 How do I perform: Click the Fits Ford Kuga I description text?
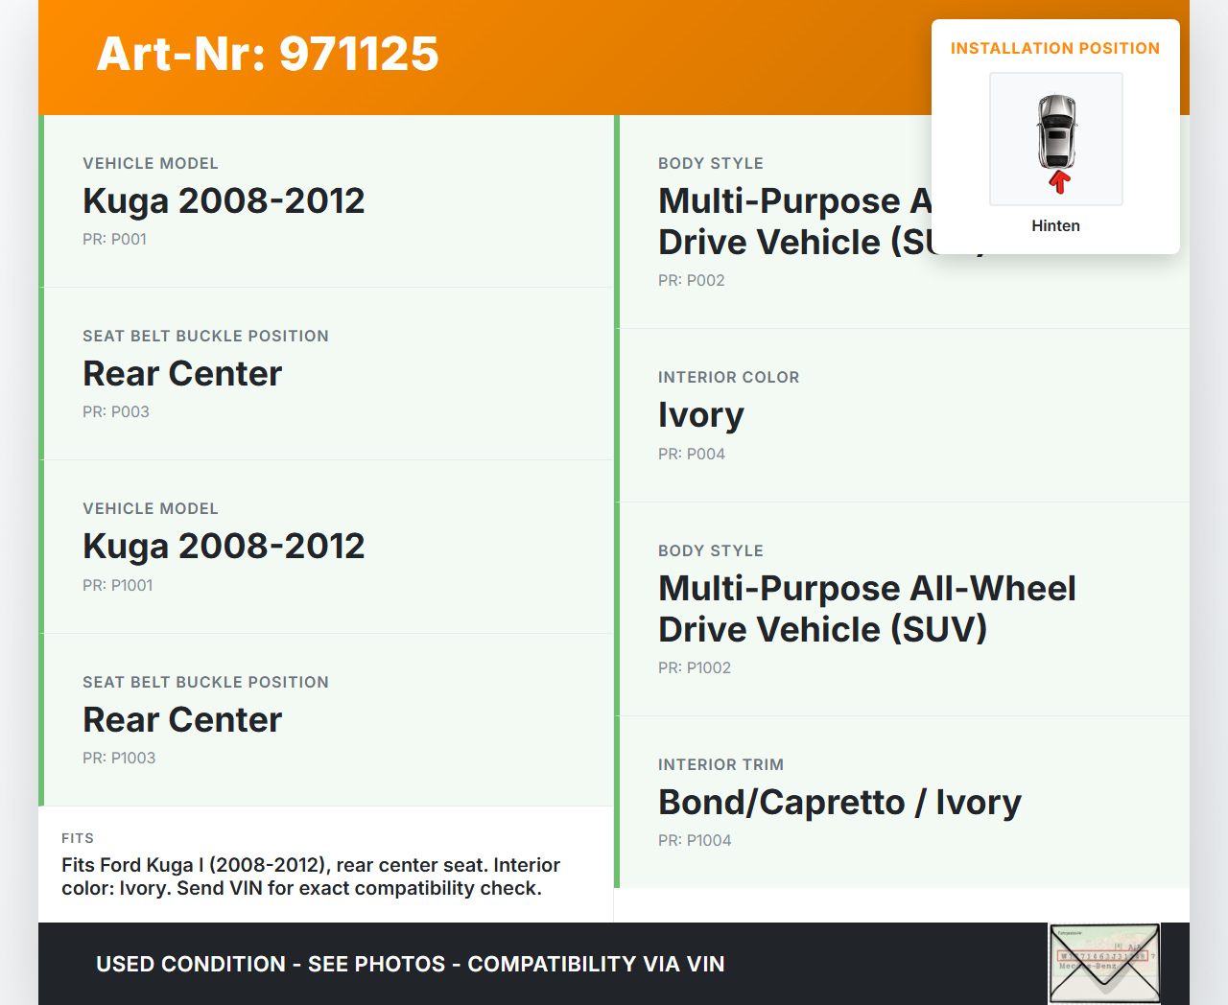pos(310,876)
